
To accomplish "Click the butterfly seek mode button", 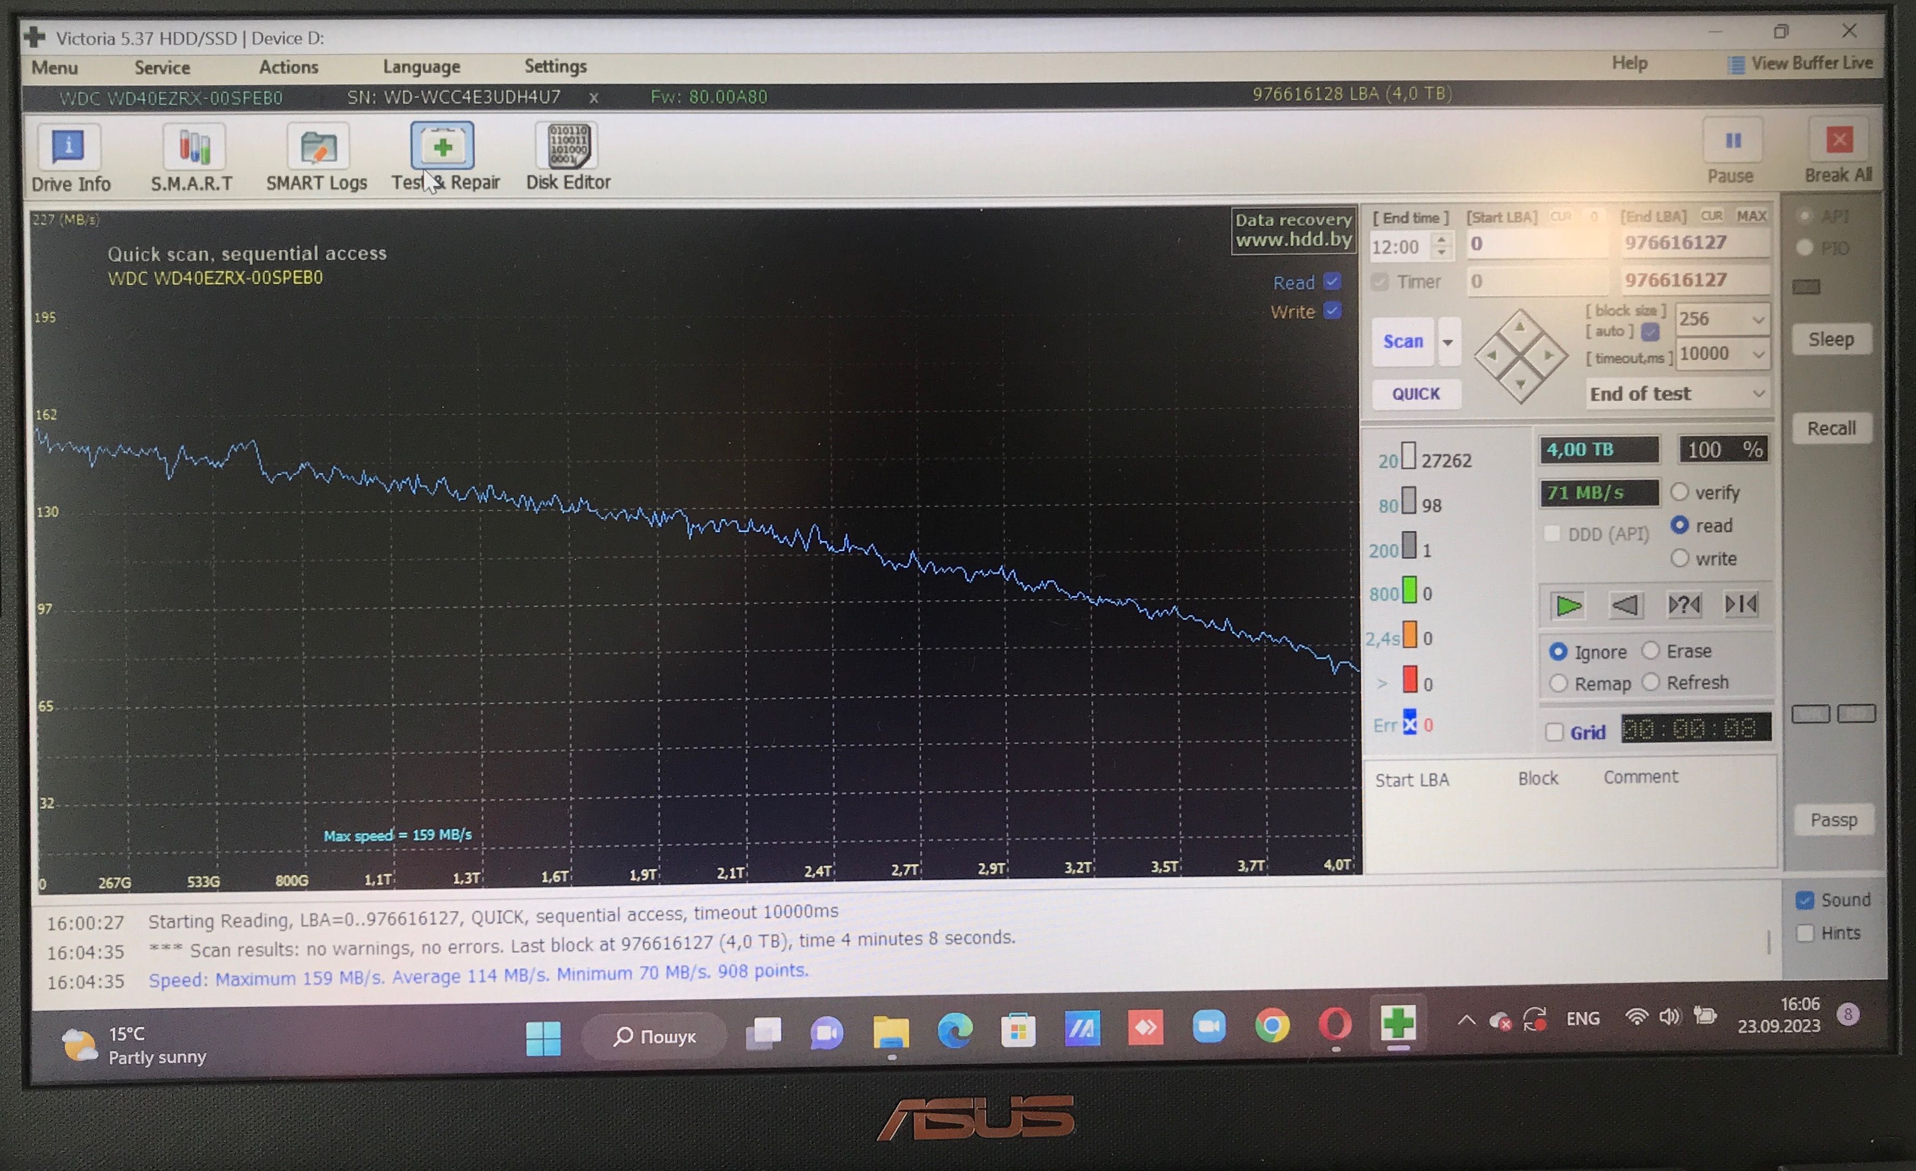I will pyautogui.click(x=1741, y=604).
